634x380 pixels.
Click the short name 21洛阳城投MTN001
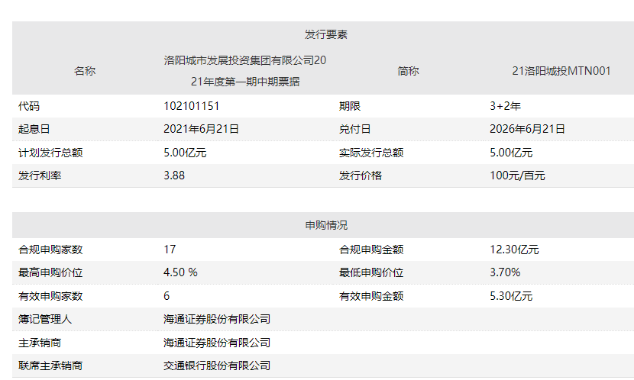(x=561, y=71)
